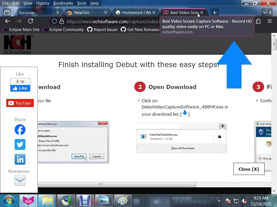Image resolution: width=277 pixels, height=207 pixels.
Task: Click the Close [X] button
Action: (249, 169)
